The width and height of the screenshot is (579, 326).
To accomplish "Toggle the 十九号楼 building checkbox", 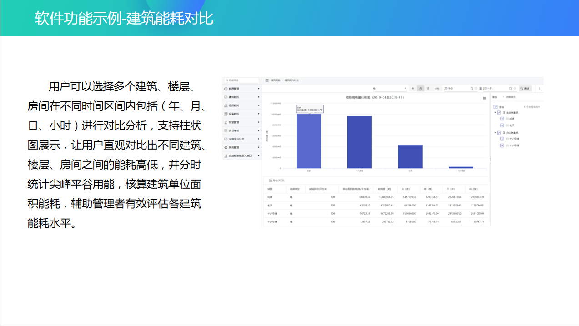I will (502, 145).
